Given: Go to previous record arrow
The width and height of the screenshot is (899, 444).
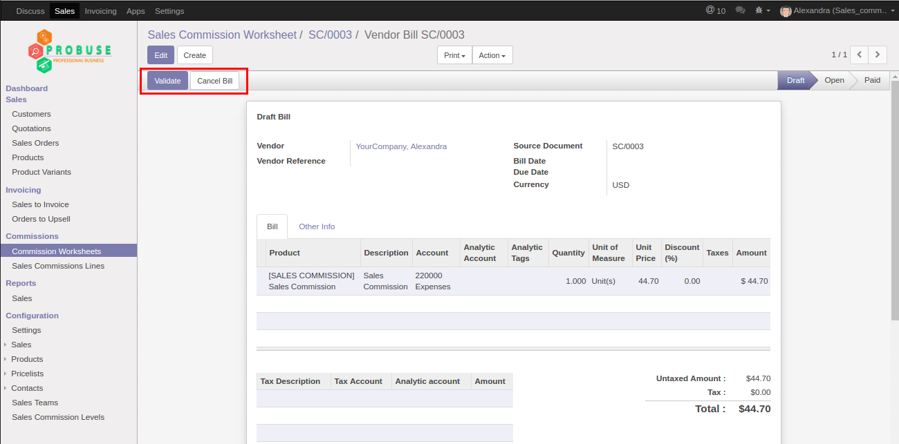Looking at the screenshot, I should pos(859,55).
